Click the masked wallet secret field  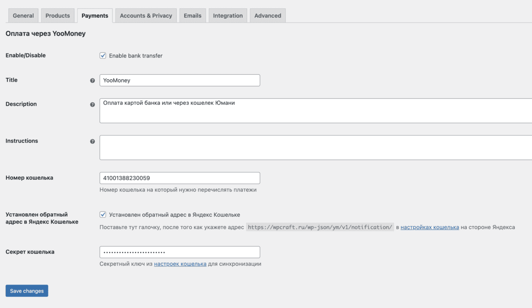(180, 252)
